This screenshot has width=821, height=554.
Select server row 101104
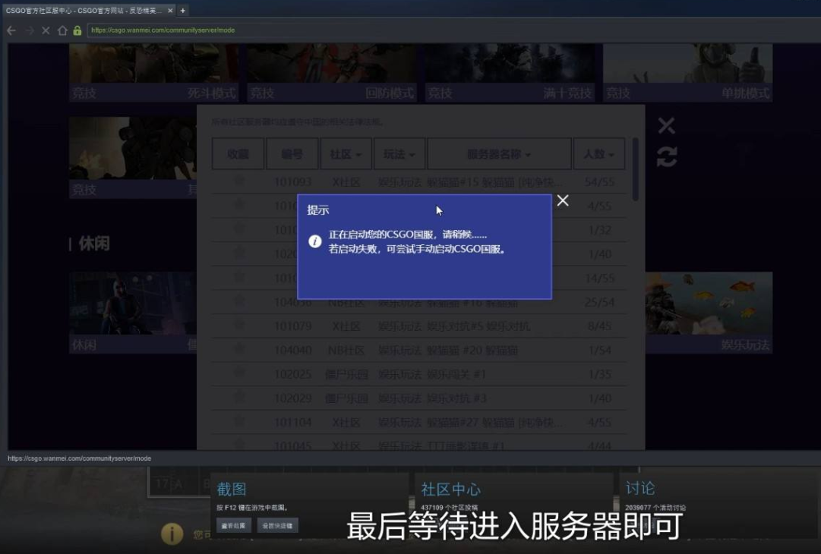pyautogui.click(x=419, y=423)
